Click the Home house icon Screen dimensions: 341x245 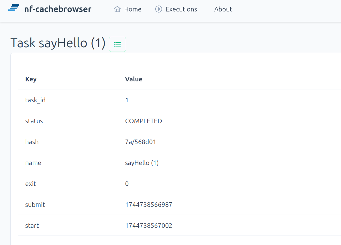click(x=117, y=9)
